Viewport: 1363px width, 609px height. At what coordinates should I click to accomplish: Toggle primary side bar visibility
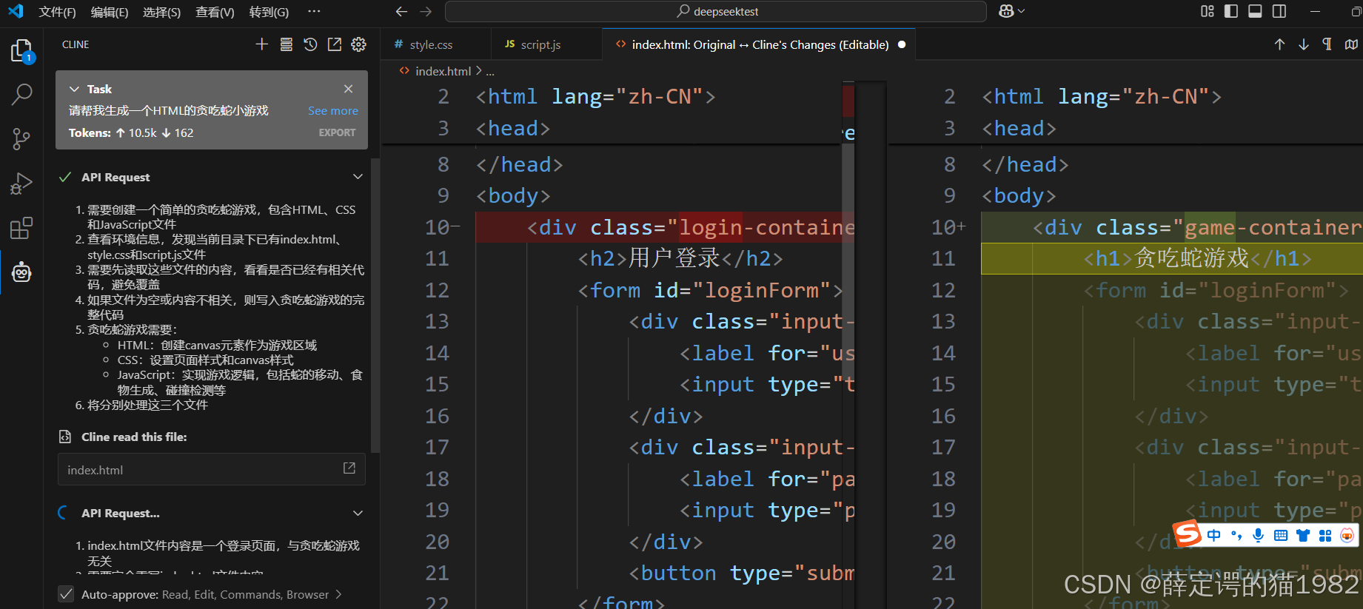click(x=1231, y=11)
